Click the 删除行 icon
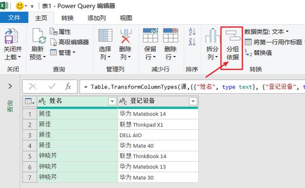305x188 pixels. 171,35
